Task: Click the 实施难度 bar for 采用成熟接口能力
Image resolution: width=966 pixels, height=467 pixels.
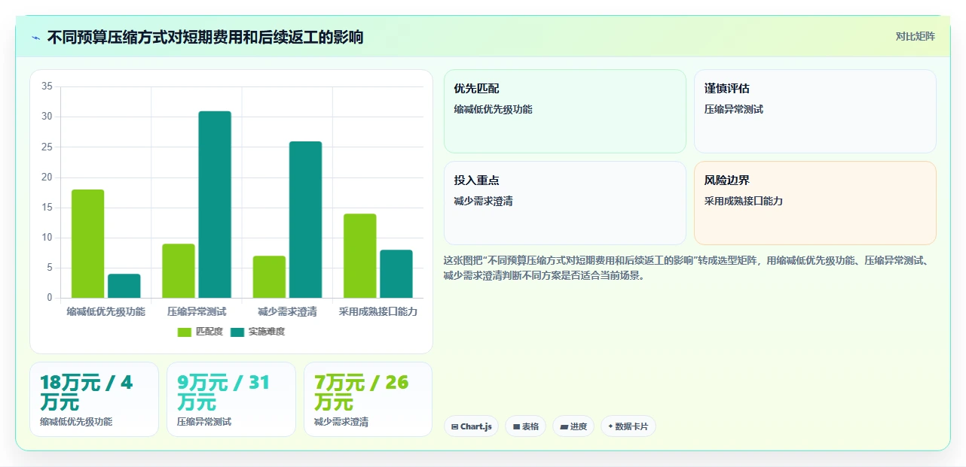Action: (396, 274)
